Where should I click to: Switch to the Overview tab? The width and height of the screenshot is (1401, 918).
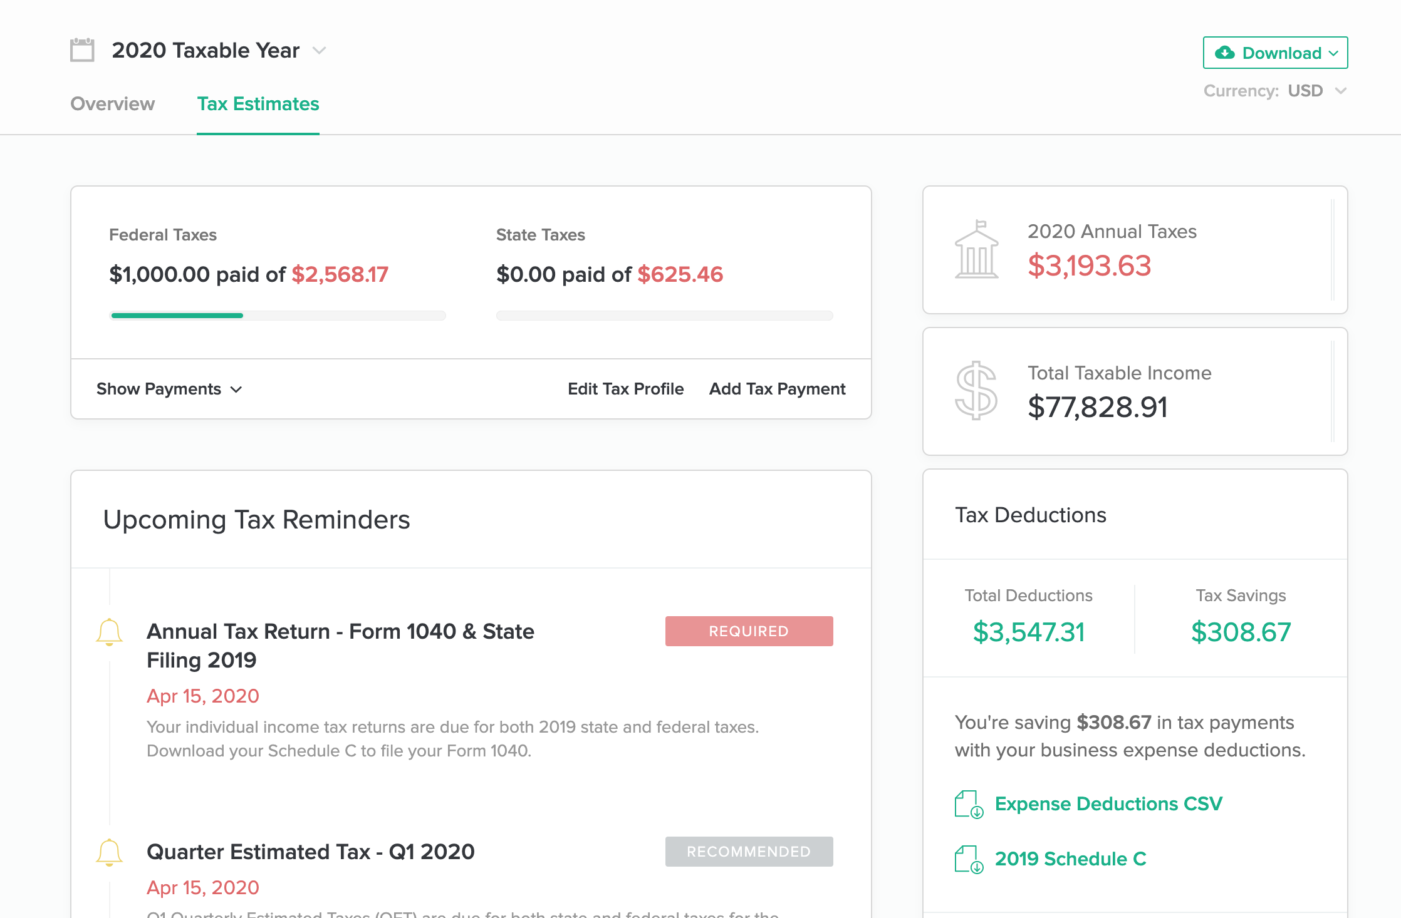coord(113,104)
